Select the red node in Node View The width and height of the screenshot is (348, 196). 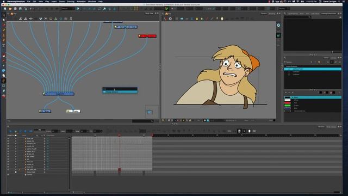pyautogui.click(x=147, y=36)
